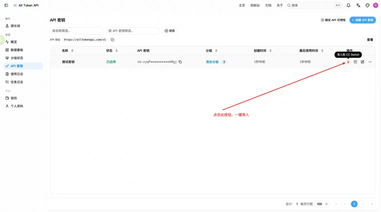Go to last page in pagination
The height and width of the screenshot is (212, 381).
point(372,204)
